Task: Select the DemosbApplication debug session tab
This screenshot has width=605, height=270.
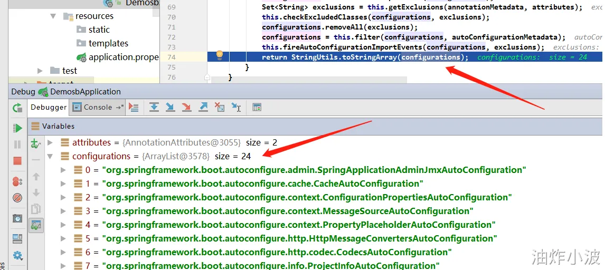Action: click(x=80, y=92)
